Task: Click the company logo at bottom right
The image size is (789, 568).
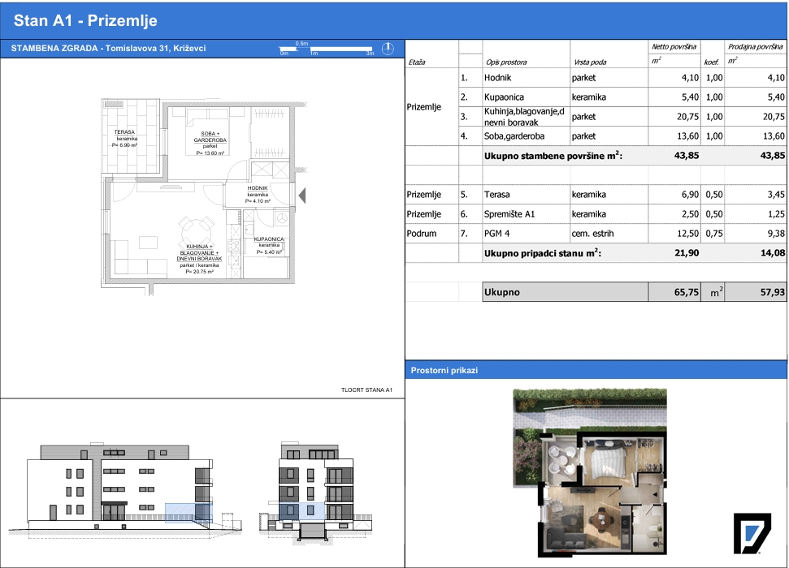Action: [752, 533]
